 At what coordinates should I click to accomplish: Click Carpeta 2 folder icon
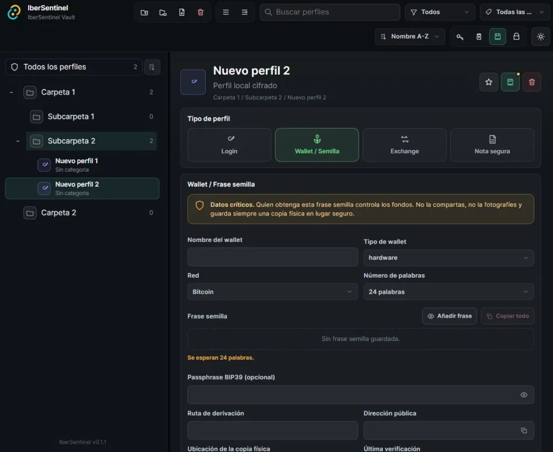30,213
